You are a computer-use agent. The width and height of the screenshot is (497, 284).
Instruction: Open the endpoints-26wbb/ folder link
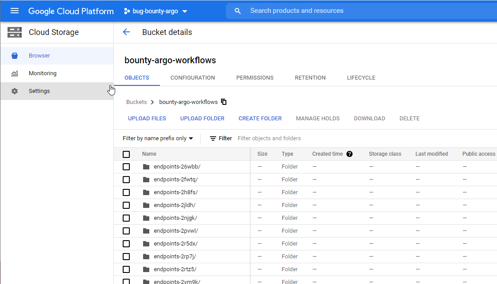(x=177, y=167)
